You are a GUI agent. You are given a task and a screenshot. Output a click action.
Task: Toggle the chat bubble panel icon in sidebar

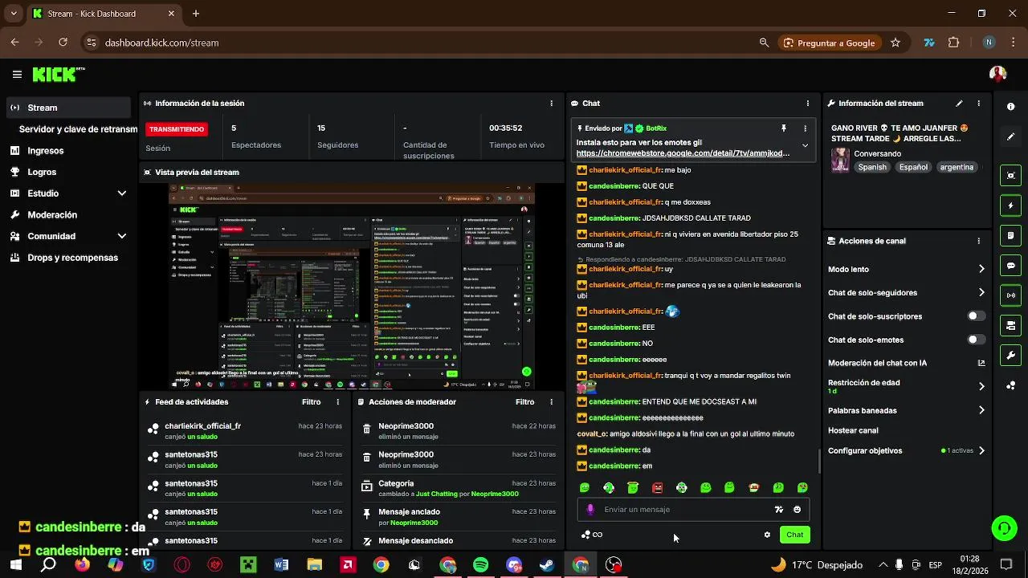click(1010, 266)
